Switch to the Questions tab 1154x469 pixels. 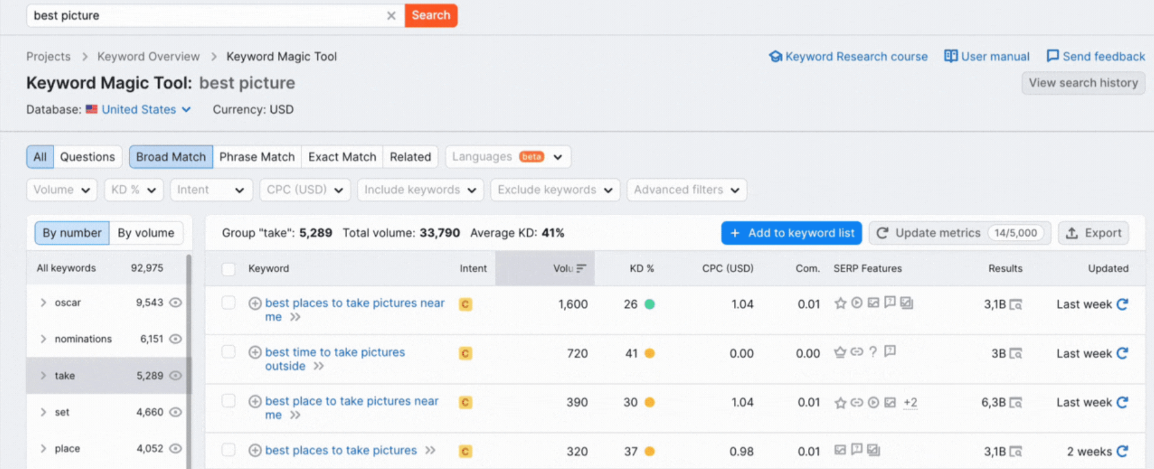[88, 157]
